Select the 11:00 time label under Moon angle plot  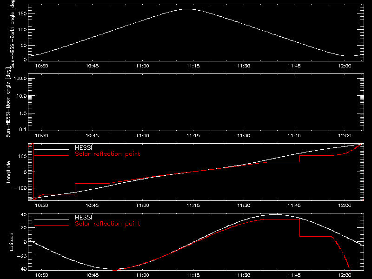click(143, 136)
